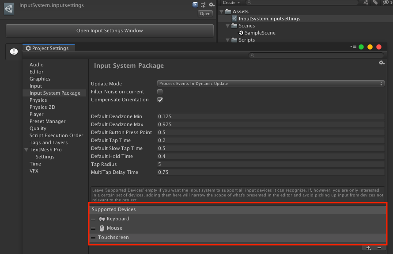Screen dimensions: 393x254
Task: Open Script Execution Order settings
Action: (57, 135)
